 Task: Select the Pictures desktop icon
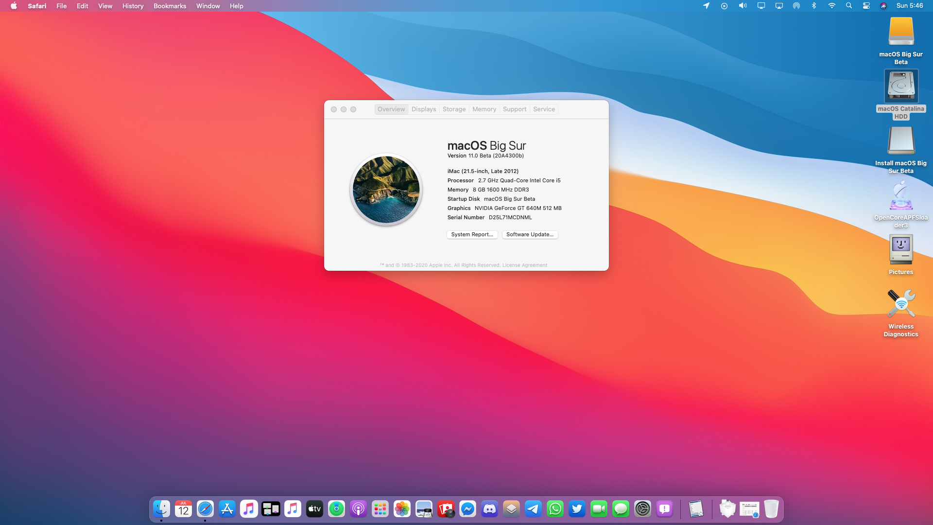901,250
